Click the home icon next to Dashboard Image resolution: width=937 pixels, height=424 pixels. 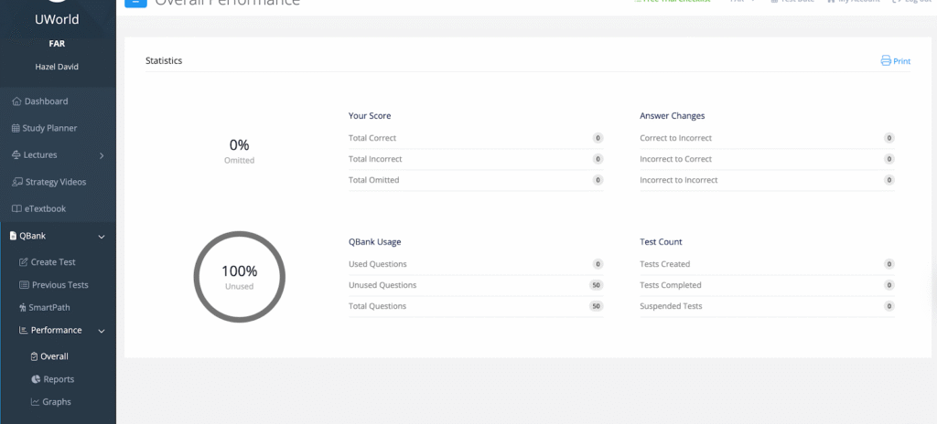16,101
